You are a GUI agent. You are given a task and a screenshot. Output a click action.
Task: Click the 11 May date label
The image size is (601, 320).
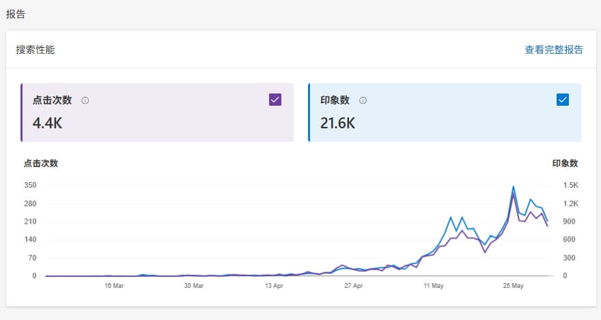(x=433, y=287)
